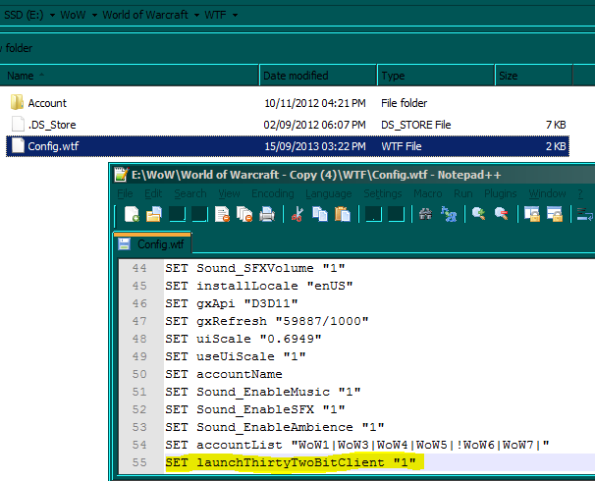Click the .DS_Store file icon

(18, 124)
